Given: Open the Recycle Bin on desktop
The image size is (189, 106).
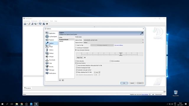Looking at the screenshot, I should pyautogui.click(x=176, y=93).
